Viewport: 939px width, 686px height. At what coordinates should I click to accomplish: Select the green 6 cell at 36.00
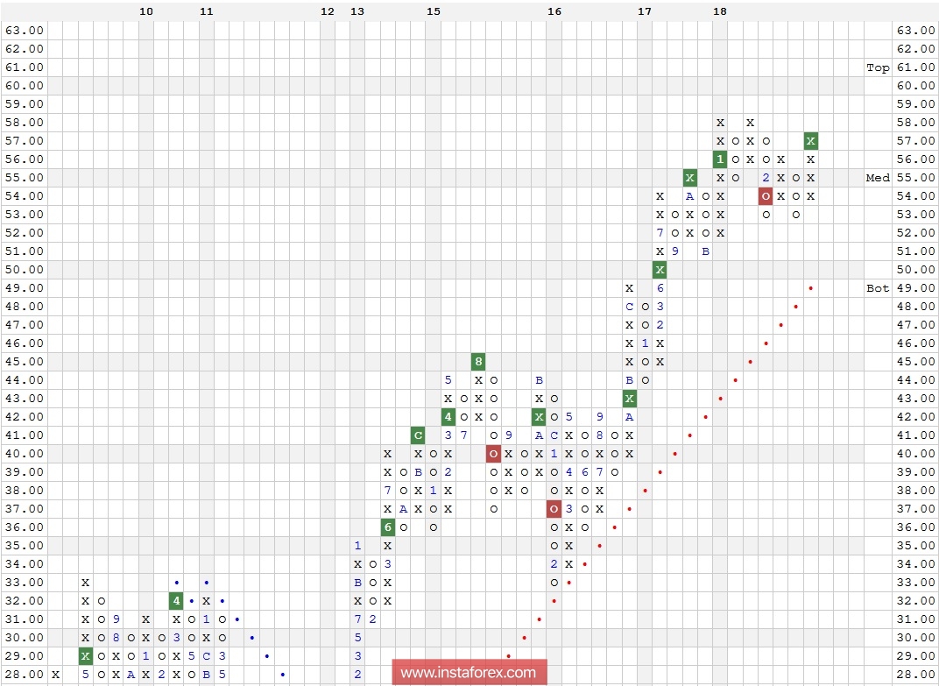point(388,527)
